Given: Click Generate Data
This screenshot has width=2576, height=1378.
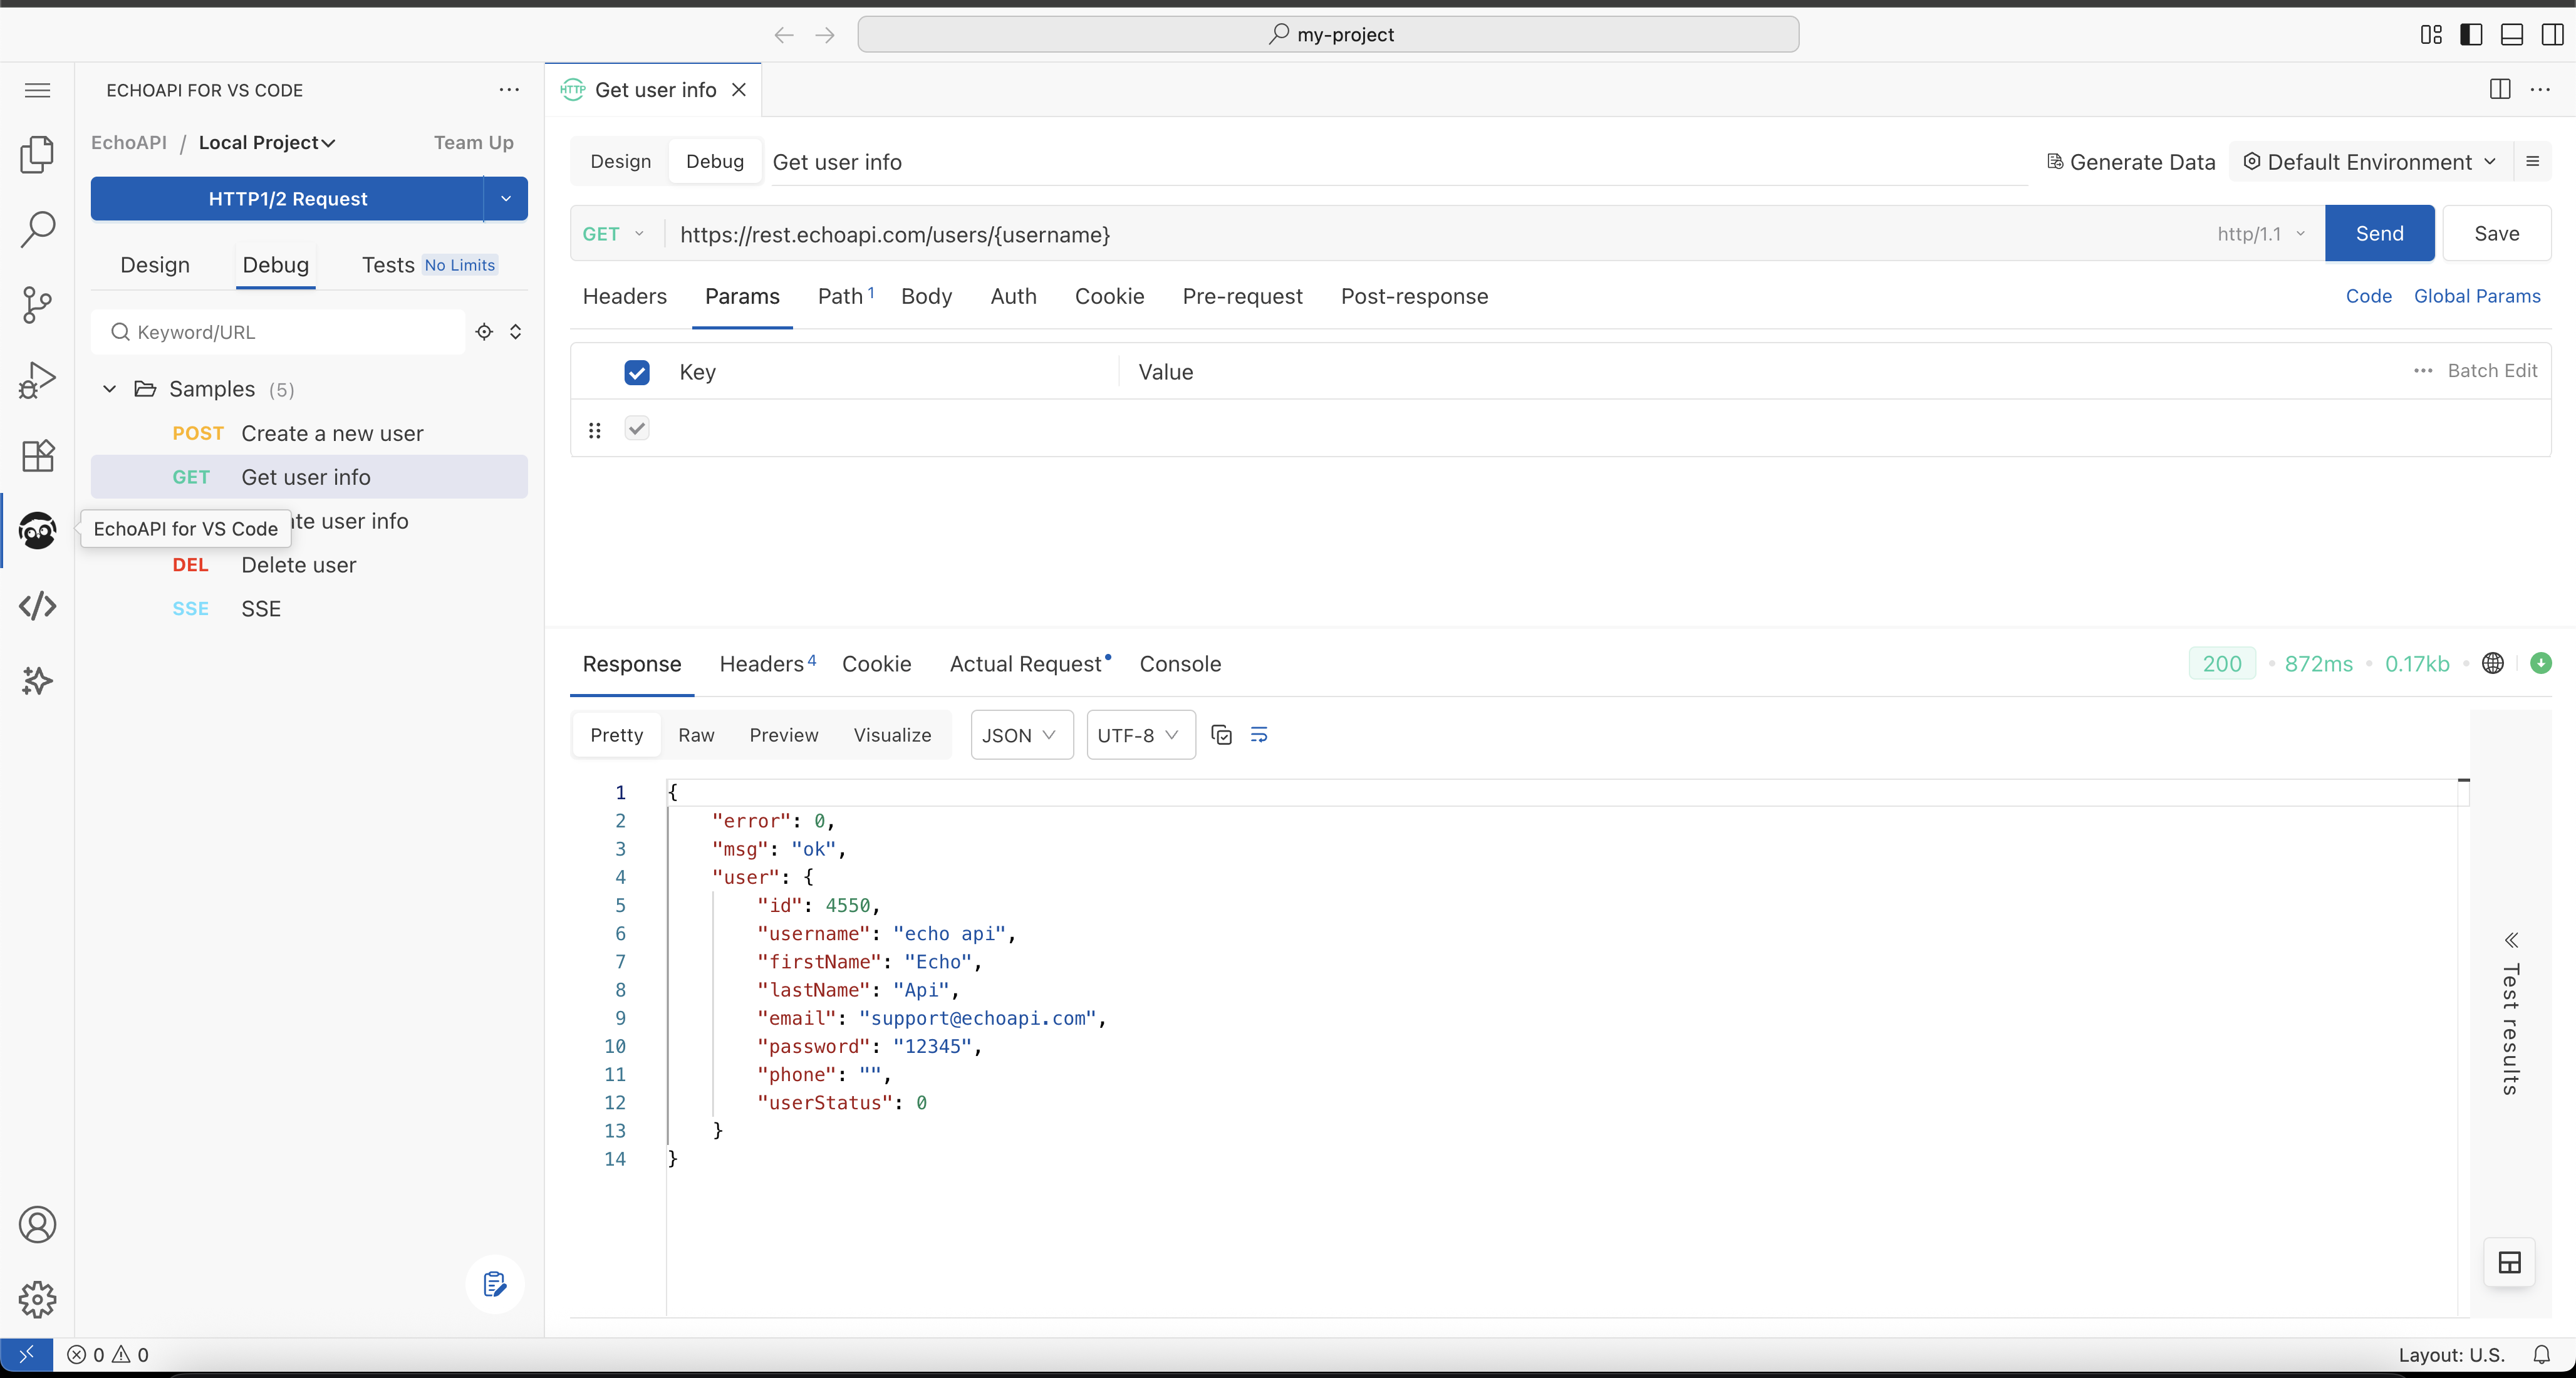Looking at the screenshot, I should coord(2131,162).
